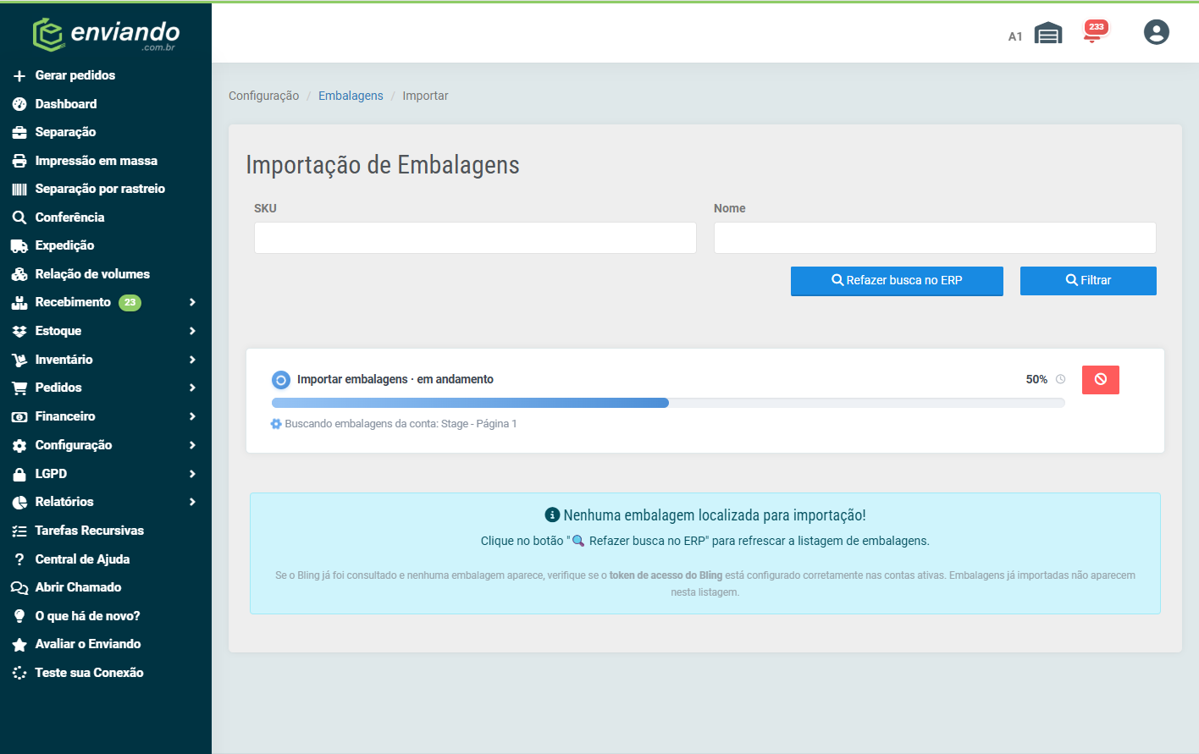Open Central de Ajuda menu item
This screenshot has height=754, width=1199.
82,559
